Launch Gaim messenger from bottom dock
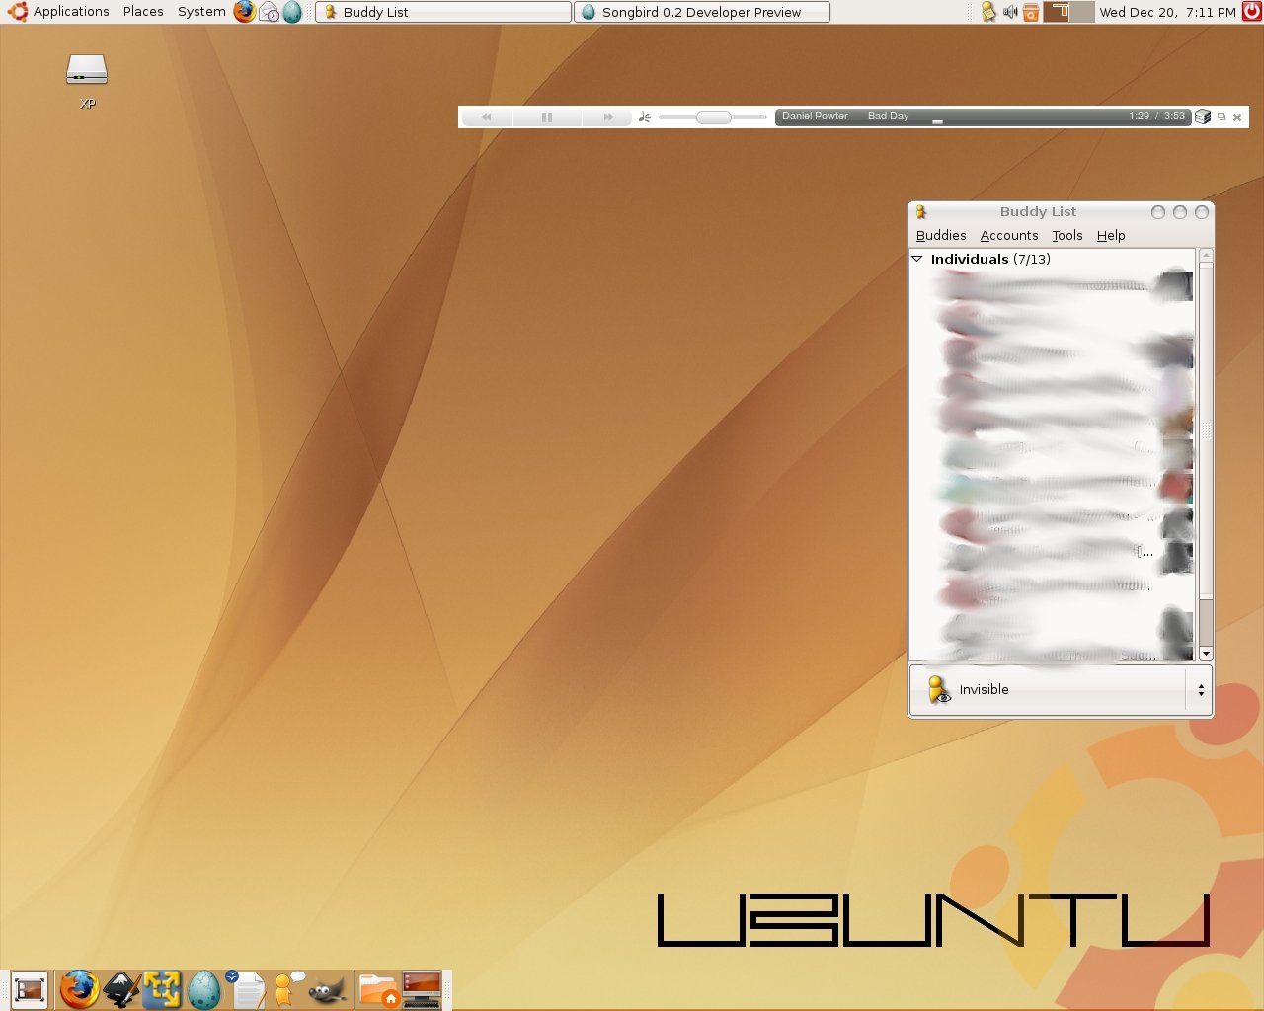The width and height of the screenshot is (1264, 1011). pyautogui.click(x=288, y=989)
